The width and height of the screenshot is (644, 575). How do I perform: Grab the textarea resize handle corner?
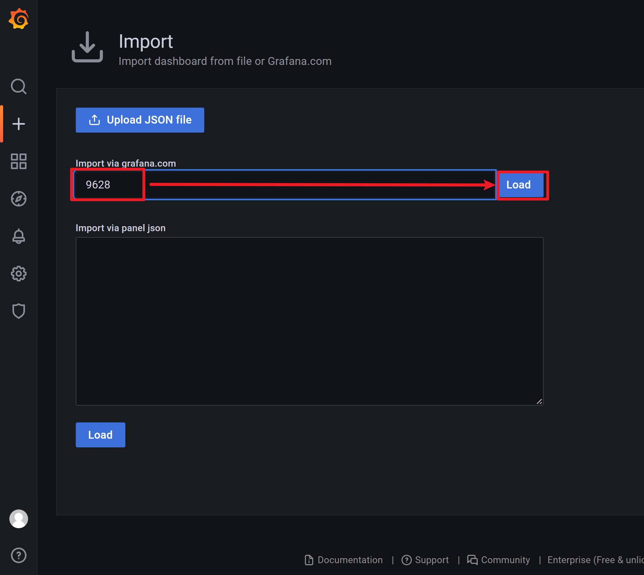click(x=539, y=402)
